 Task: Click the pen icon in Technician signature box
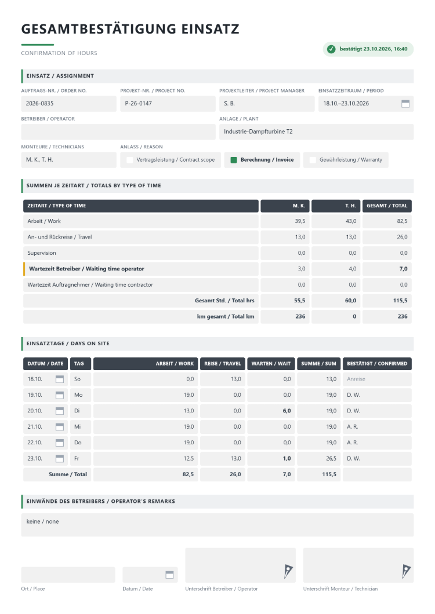click(x=406, y=571)
